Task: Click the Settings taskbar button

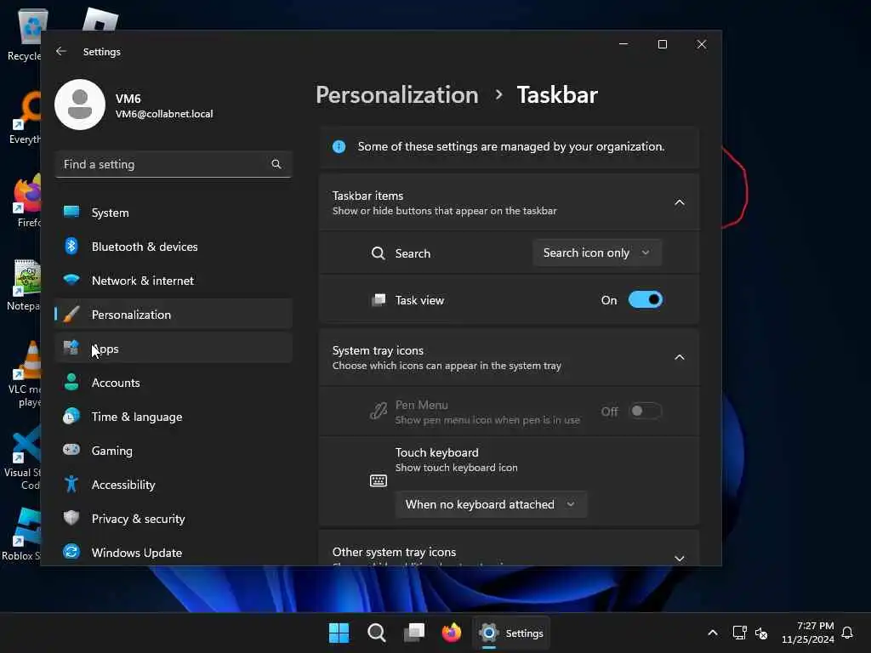Action: tap(511, 633)
